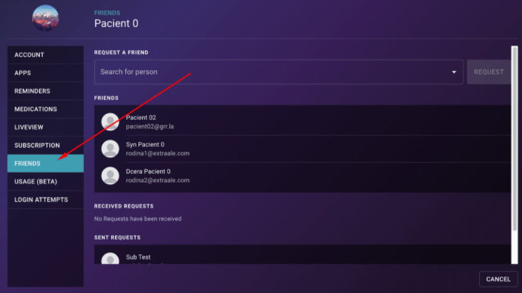This screenshot has height=293, width=522.
Task: Click Pacient 02's avatar icon
Action: pos(110,122)
